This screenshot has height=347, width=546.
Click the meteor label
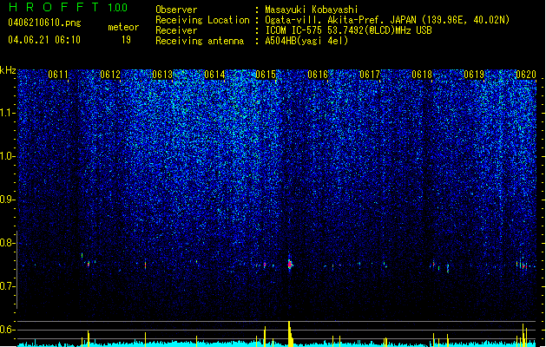pyautogui.click(x=123, y=27)
